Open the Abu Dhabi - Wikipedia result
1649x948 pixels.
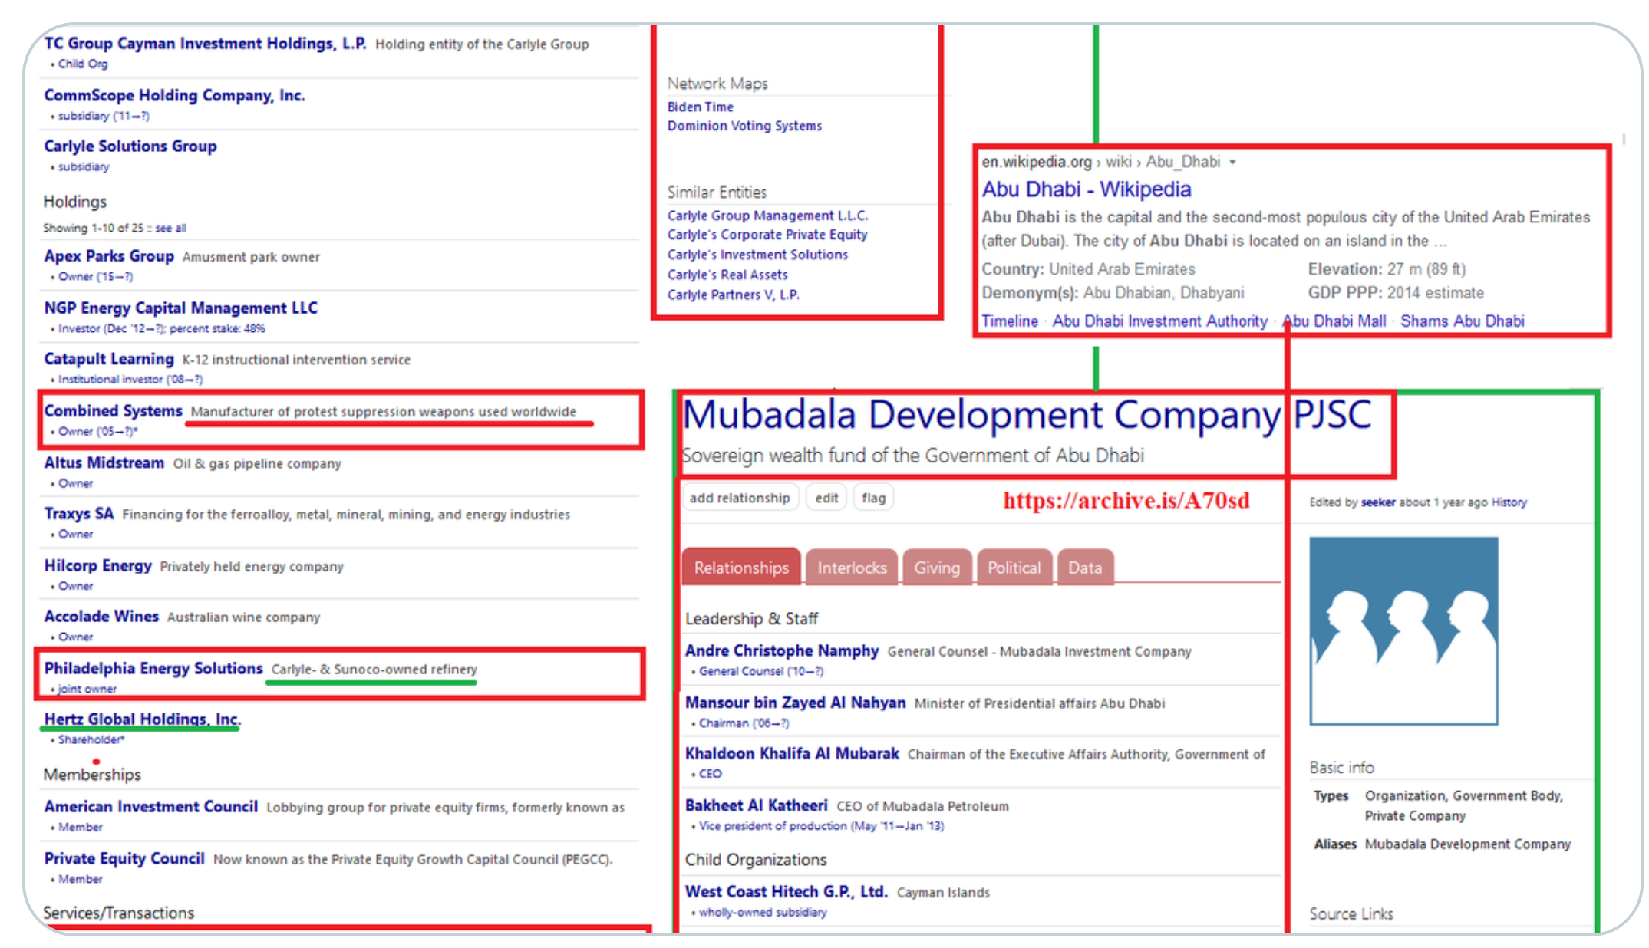(x=1087, y=189)
